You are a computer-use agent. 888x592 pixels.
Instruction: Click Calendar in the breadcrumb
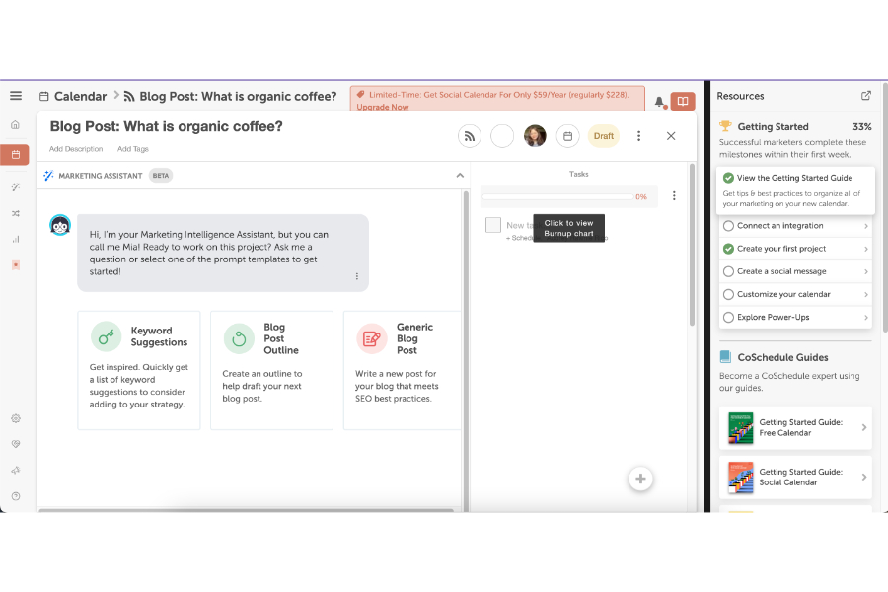point(81,97)
